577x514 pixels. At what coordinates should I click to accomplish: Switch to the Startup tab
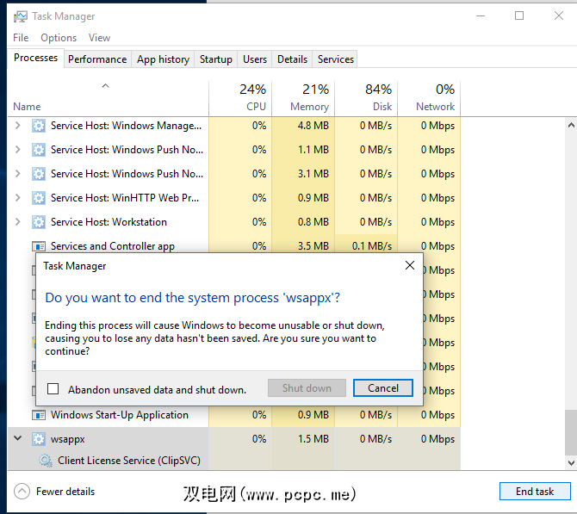216,59
